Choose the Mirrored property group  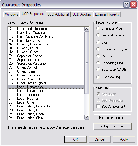[x=105, y=56]
